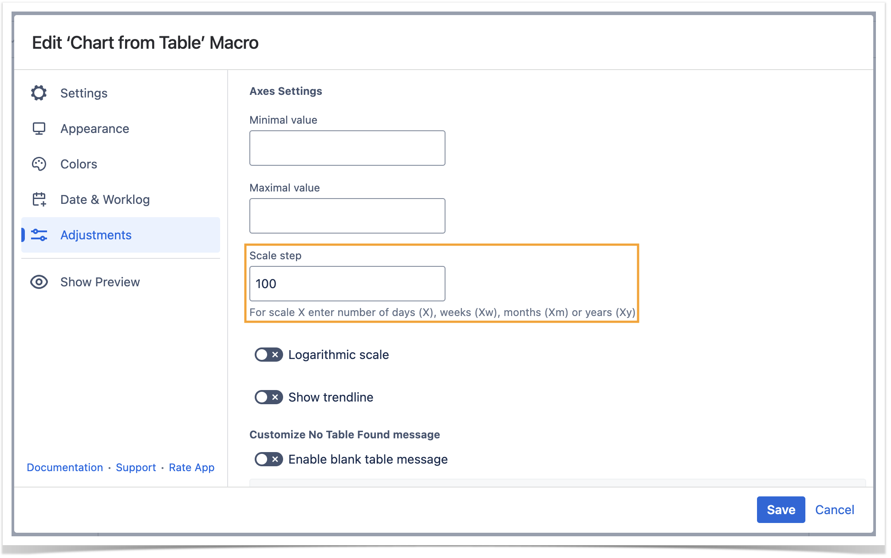Click the Rate App link

pos(192,468)
